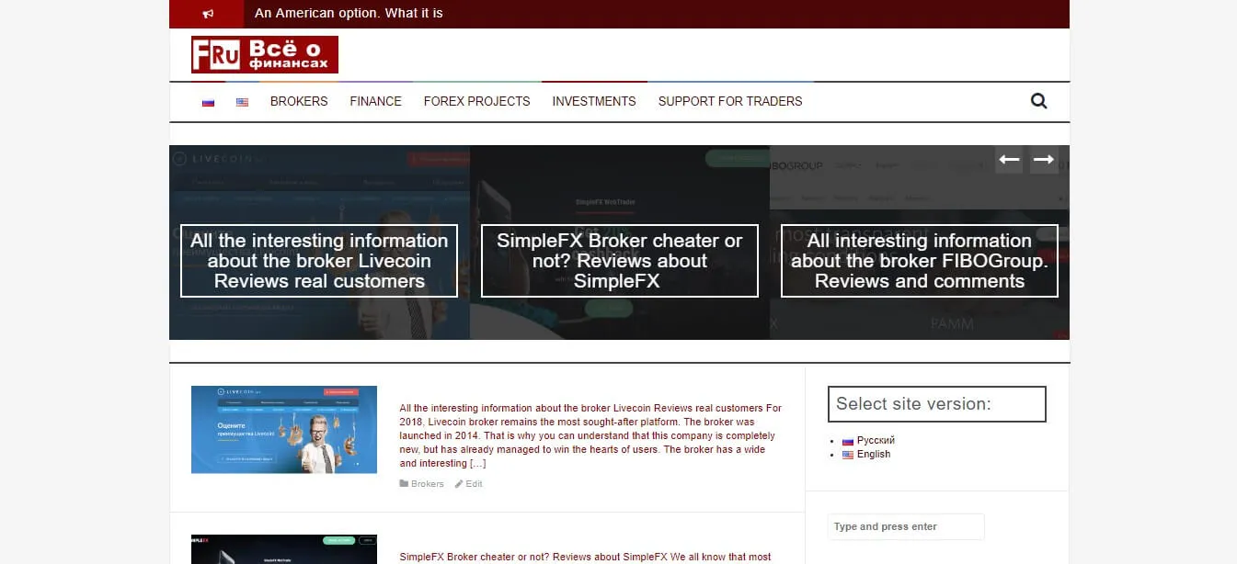Open the FRu site logo

pyautogui.click(x=265, y=54)
